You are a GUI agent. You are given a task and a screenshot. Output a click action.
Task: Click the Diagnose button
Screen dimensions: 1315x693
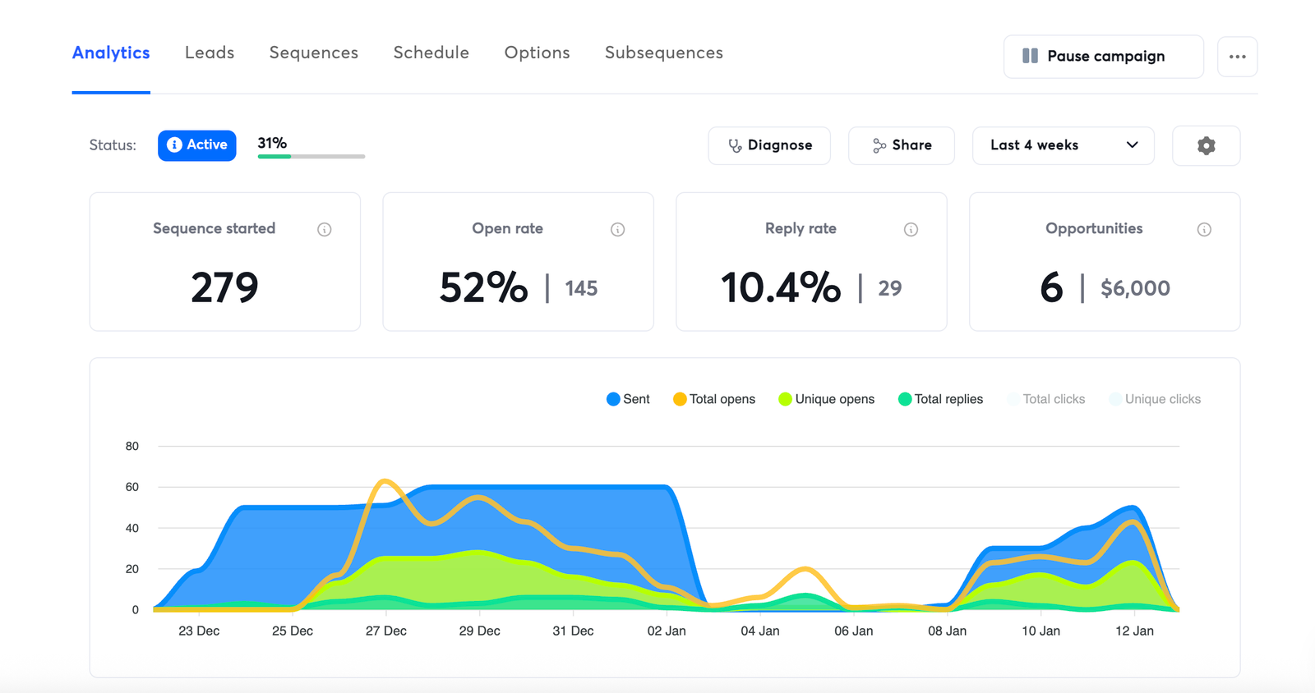point(769,145)
